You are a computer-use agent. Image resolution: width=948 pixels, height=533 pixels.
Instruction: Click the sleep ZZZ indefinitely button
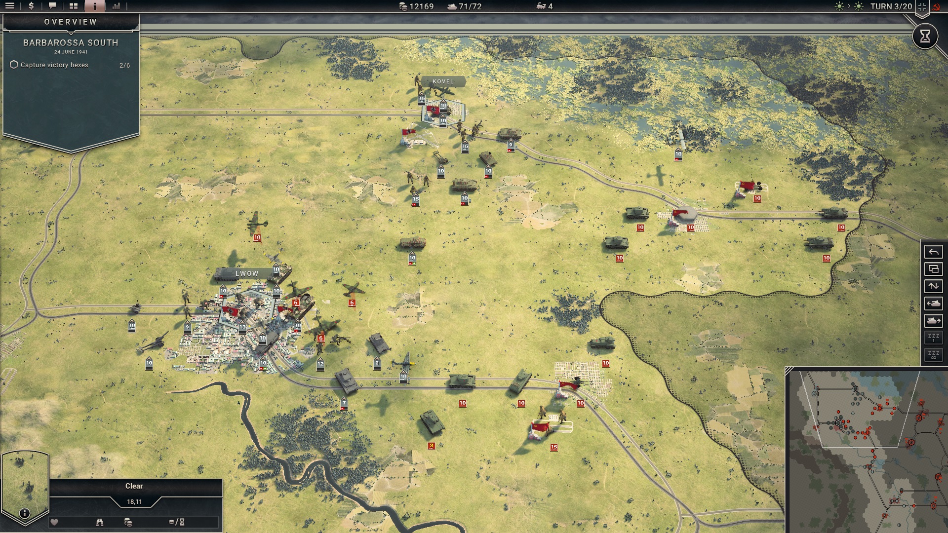click(x=933, y=355)
